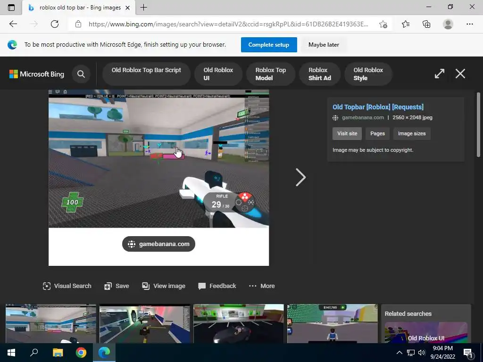
Task: Click the address bar URL
Action: click(x=228, y=24)
